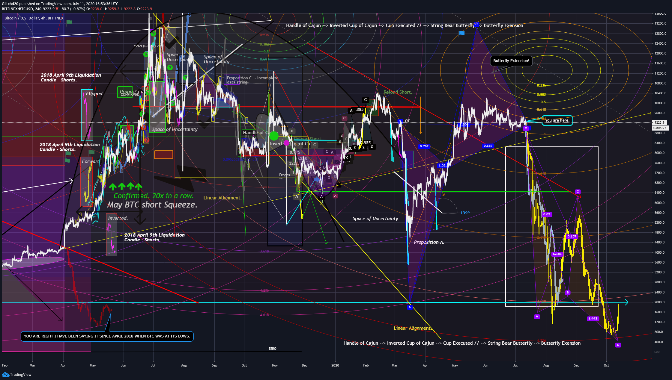This screenshot has width=672, height=380.
Task: Open the 'Butterfly Extension!' callout
Action: (511, 61)
